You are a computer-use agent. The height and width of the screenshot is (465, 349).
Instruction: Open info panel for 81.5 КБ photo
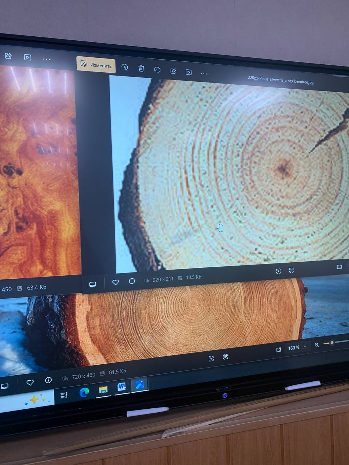tap(48, 380)
